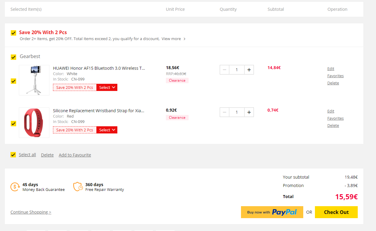Image resolution: width=376 pixels, height=231 pixels.
Task: Open Silicone Replacement Wristband Strap title
Action: (99, 111)
